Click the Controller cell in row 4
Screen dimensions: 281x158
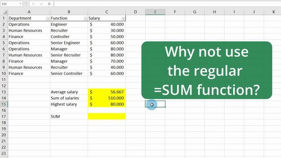point(69,37)
